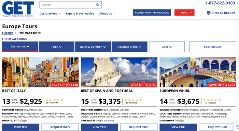Click Request Info for Spain and Portugal
Viewport: 239px width, 131px height.
[139, 127]
